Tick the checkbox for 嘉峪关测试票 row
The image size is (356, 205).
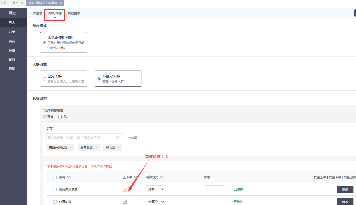(55, 189)
